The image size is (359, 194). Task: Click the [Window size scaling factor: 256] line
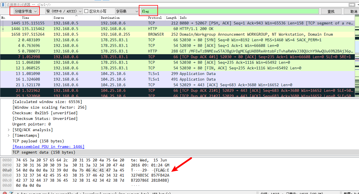click(50, 107)
